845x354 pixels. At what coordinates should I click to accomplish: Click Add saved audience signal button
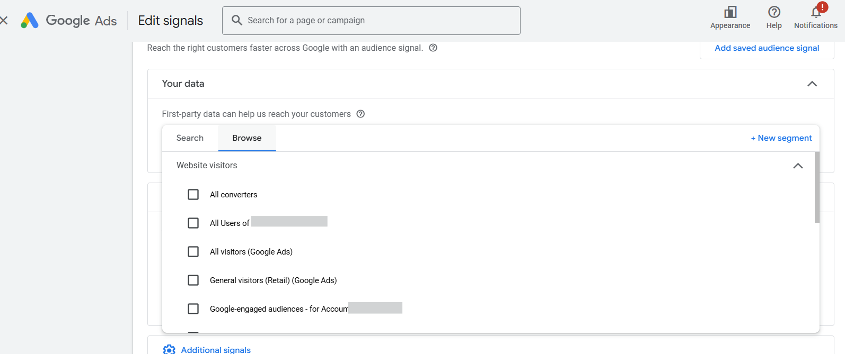[x=767, y=48]
